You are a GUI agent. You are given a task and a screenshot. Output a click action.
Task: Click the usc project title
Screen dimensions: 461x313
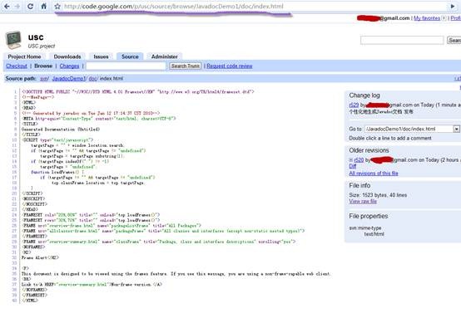pyautogui.click(x=36, y=37)
